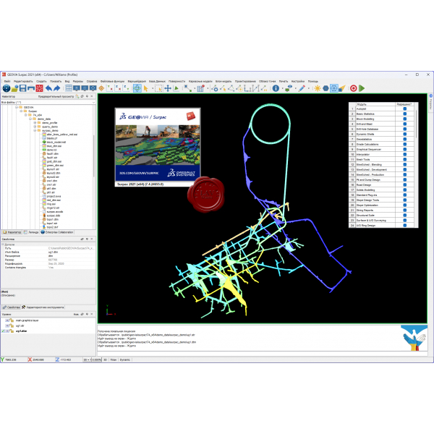Screen dimensions: 434x434
Task: Click the Undo arrow icon
Action: click(x=48, y=88)
